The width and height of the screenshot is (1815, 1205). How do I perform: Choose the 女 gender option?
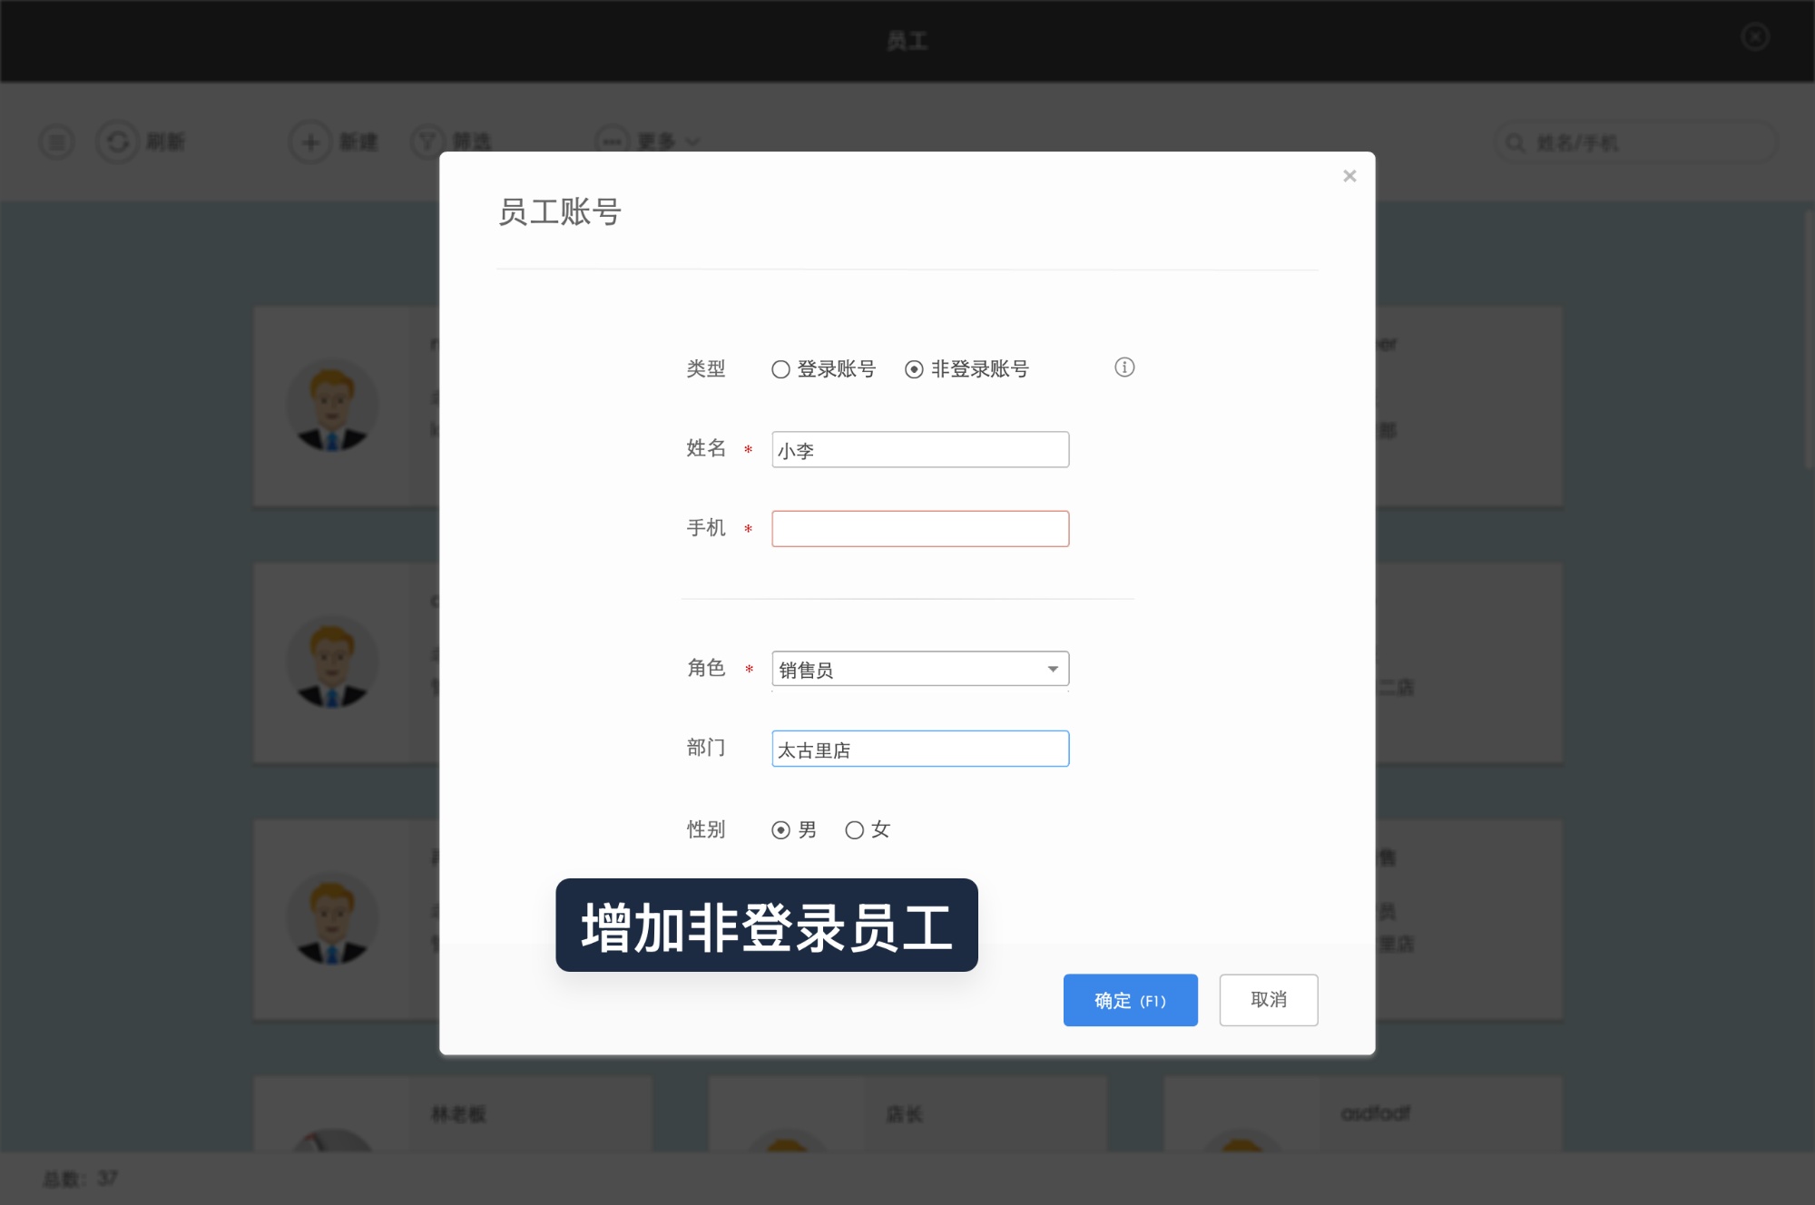[853, 828]
